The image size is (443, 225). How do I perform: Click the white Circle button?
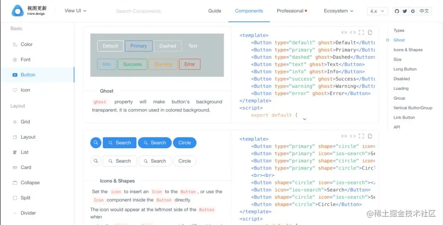(x=185, y=161)
